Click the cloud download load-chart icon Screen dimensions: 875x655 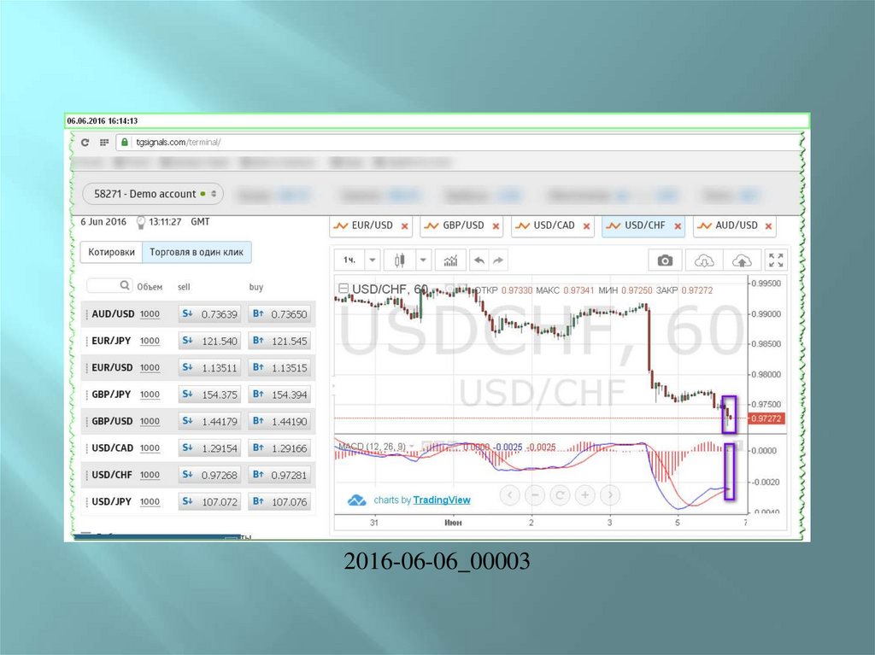[x=704, y=260]
